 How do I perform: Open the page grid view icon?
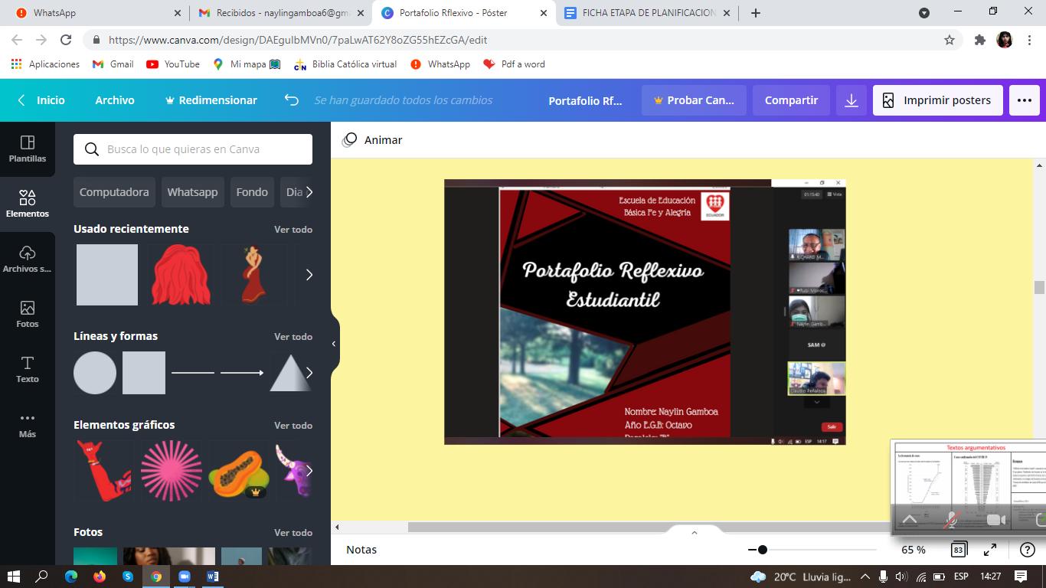click(958, 550)
